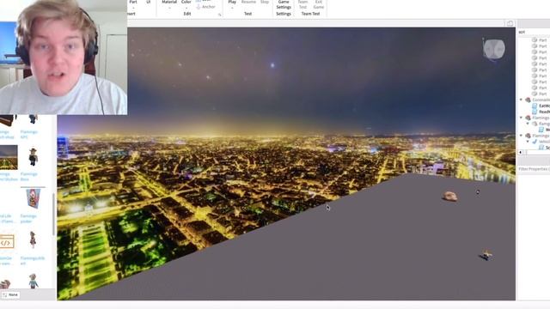Image resolution: width=550 pixels, height=309 pixels.
Task: Open Game Settings from the ribbon
Action: coord(284,4)
